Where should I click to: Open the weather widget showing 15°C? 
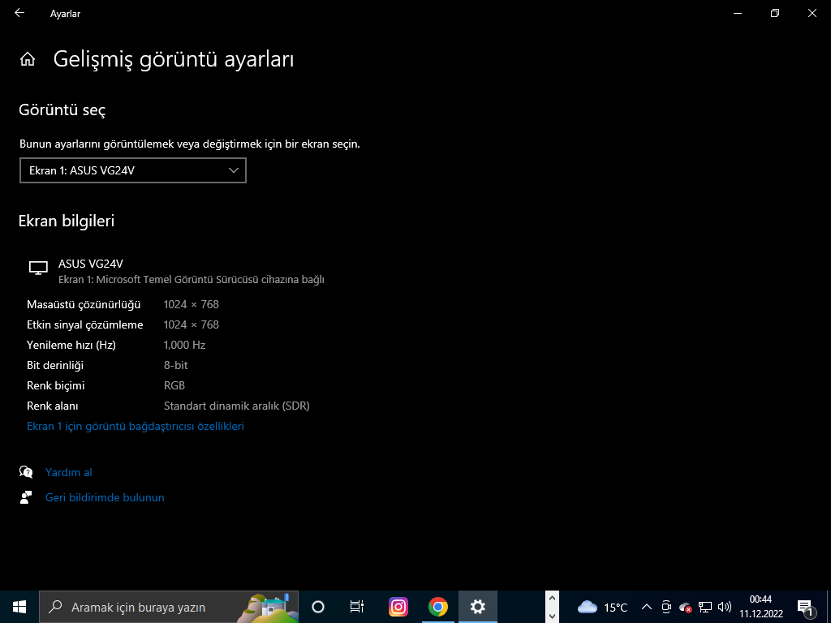(x=602, y=607)
